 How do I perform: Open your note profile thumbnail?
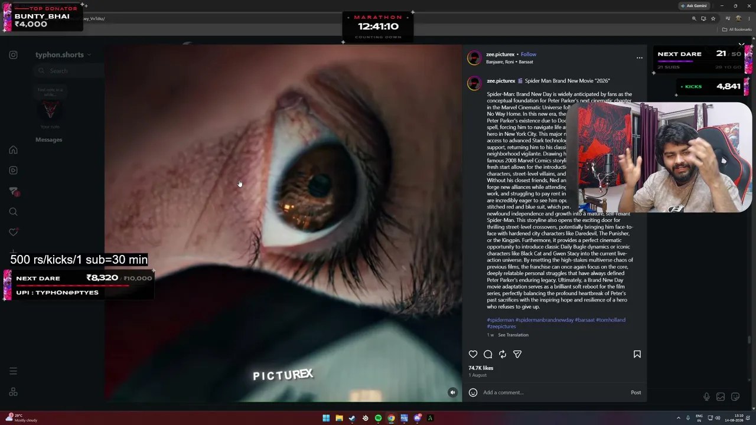click(50, 109)
